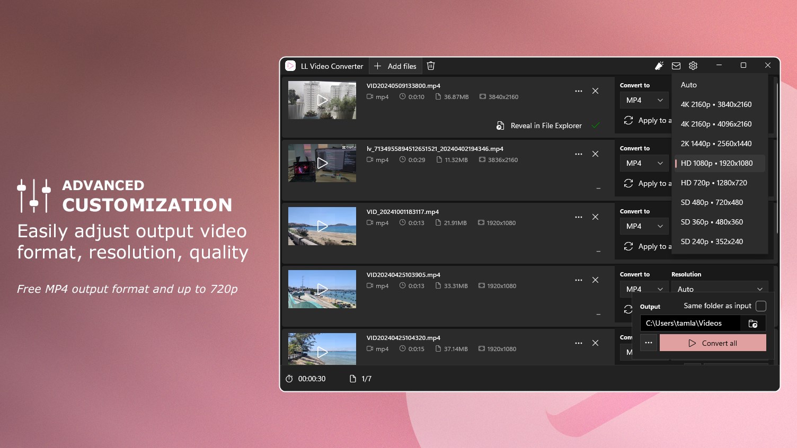Screen dimensions: 797x448
Task: Toggle Same folder as input checkbox
Action: 761,306
